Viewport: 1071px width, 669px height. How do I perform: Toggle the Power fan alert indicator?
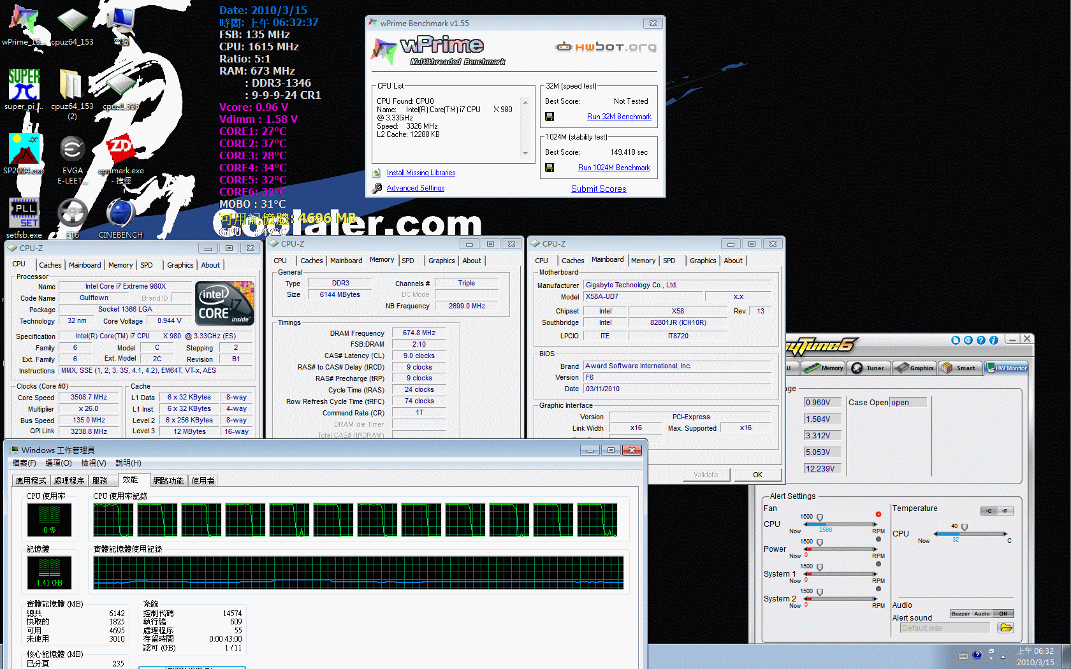click(x=878, y=539)
